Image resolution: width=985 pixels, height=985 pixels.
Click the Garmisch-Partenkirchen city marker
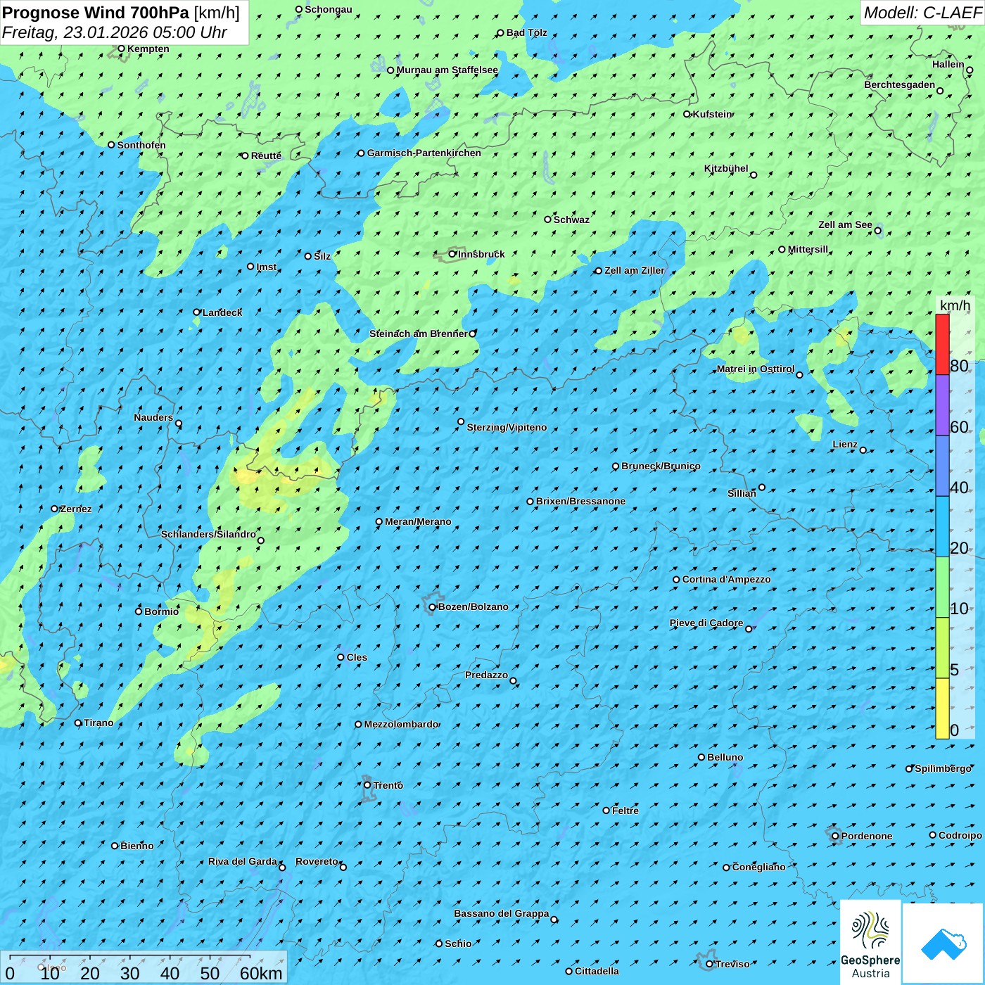click(361, 153)
